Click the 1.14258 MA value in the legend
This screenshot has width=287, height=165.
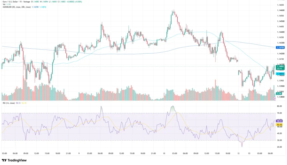point(35,7)
